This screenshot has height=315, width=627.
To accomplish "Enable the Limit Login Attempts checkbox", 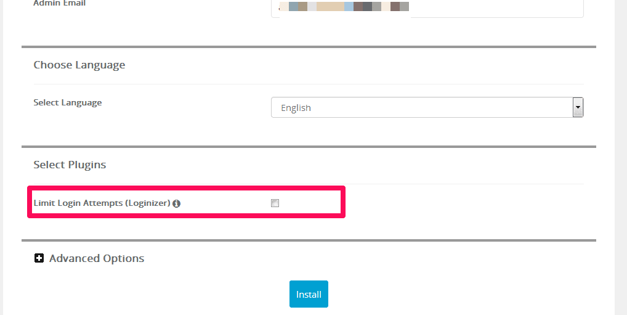I will coord(275,203).
